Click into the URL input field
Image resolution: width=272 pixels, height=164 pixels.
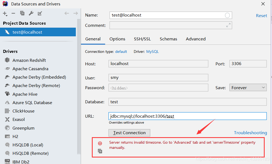coord(187,116)
